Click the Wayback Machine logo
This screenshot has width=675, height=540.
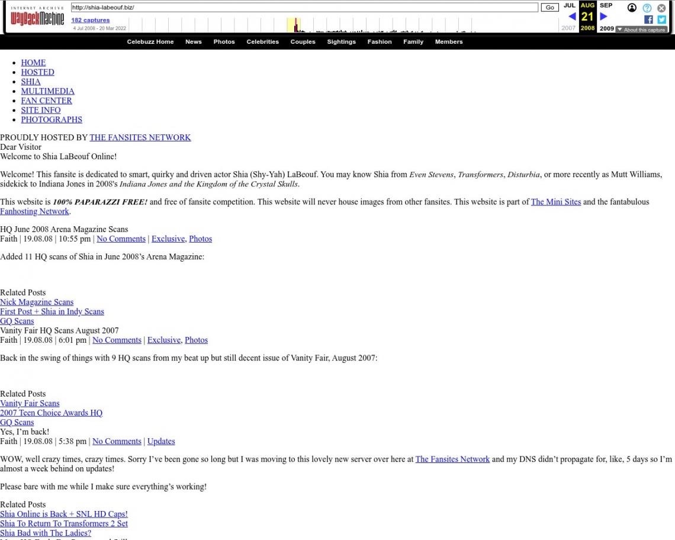coord(37,17)
